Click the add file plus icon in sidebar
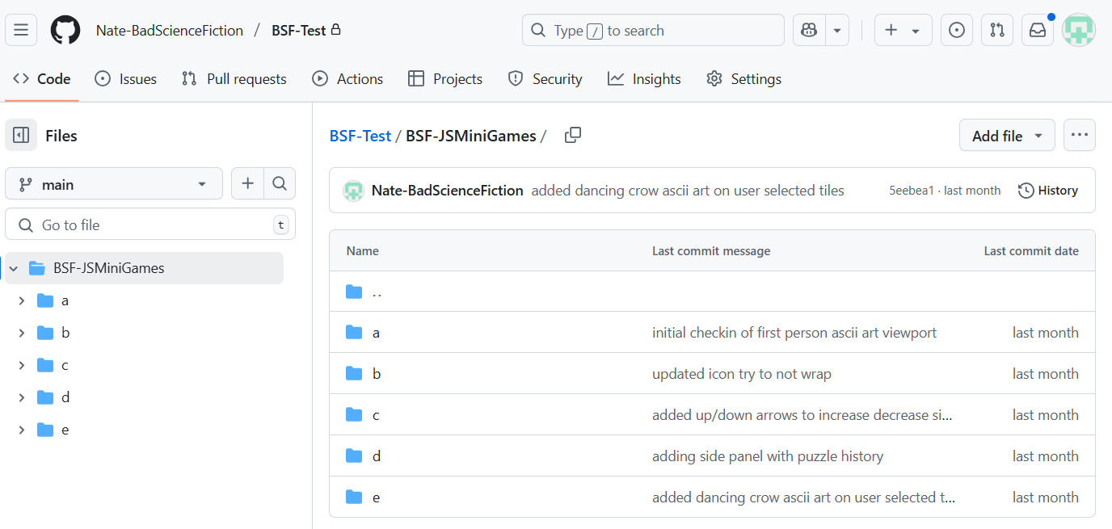 point(247,184)
